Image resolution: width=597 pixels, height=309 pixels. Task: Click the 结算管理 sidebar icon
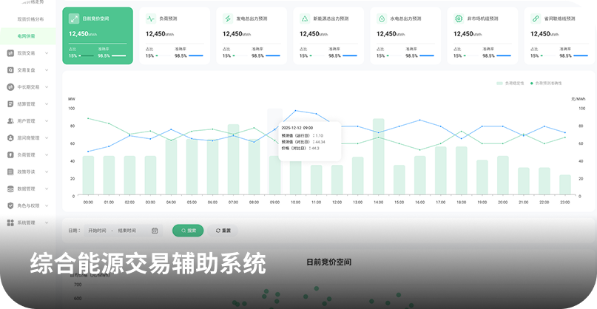tap(10, 104)
